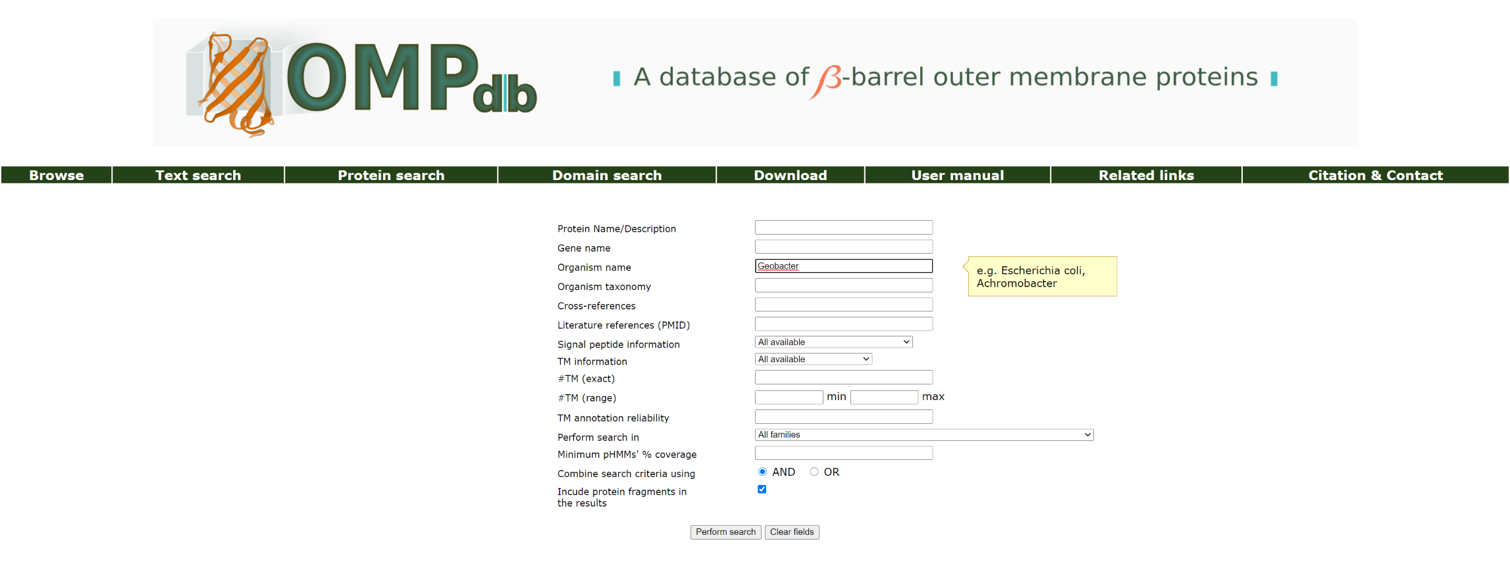Click the OMPdb barrel protein logo
1510x575 pixels.
point(361,82)
